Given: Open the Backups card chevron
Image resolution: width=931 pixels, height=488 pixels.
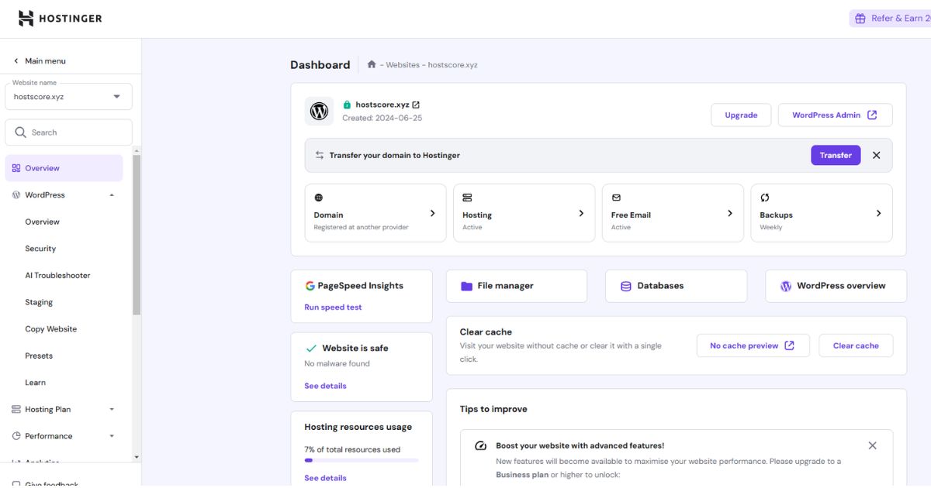Looking at the screenshot, I should (x=878, y=213).
